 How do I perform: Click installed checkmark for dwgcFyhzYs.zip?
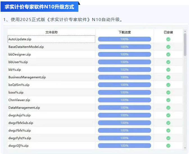click(168, 138)
